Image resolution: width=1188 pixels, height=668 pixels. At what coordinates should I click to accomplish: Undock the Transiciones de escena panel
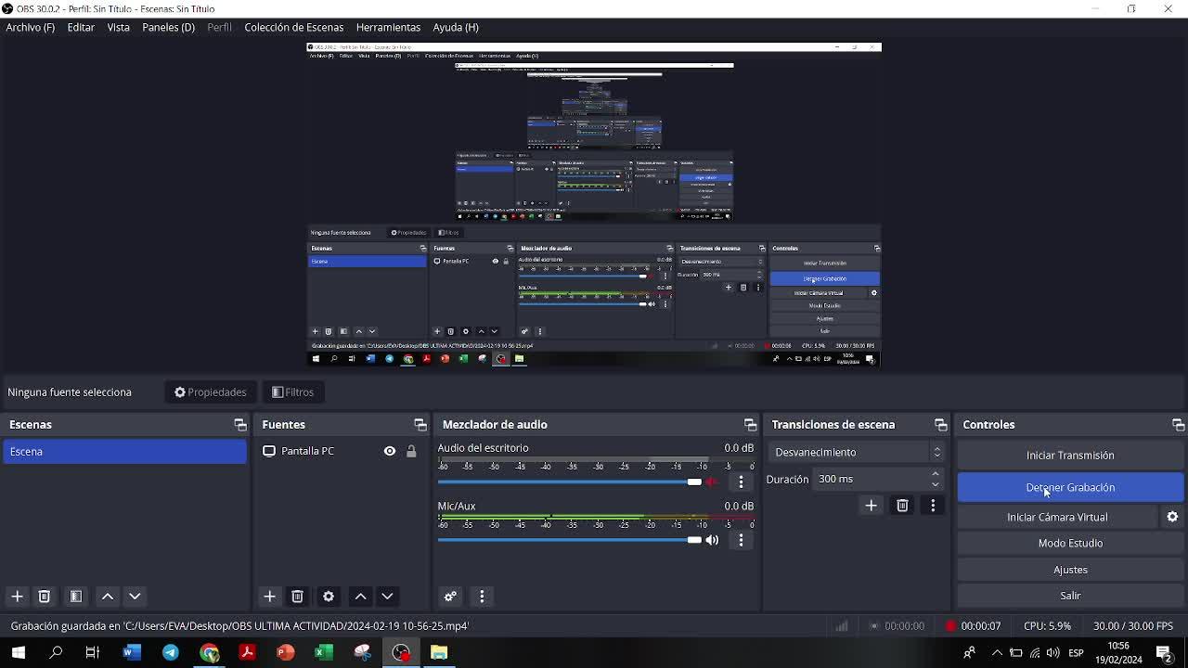[941, 425]
